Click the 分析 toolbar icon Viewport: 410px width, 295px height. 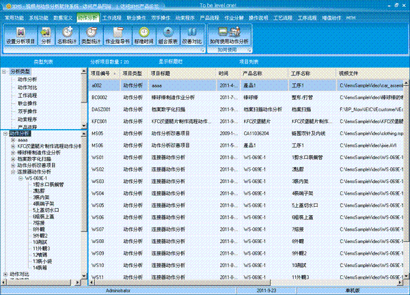click(x=46, y=36)
